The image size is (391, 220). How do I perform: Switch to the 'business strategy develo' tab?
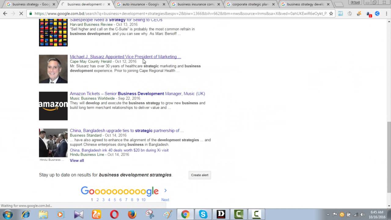[305, 4]
